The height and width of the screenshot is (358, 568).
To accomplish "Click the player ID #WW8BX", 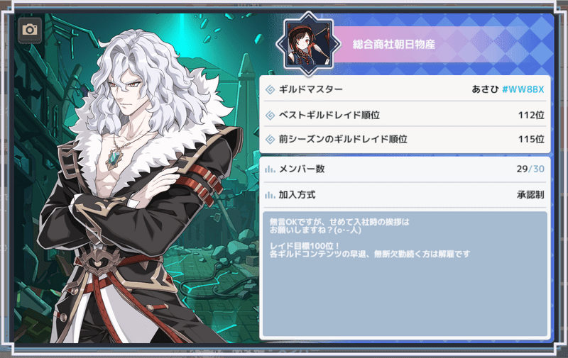I will tap(523, 89).
